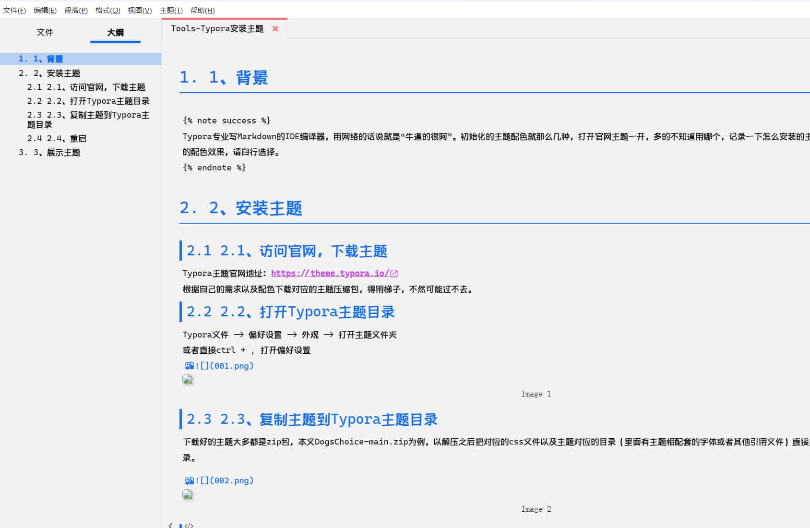Close the Tools-Typora安装主题 tab
This screenshot has width=810, height=528.
(x=275, y=29)
